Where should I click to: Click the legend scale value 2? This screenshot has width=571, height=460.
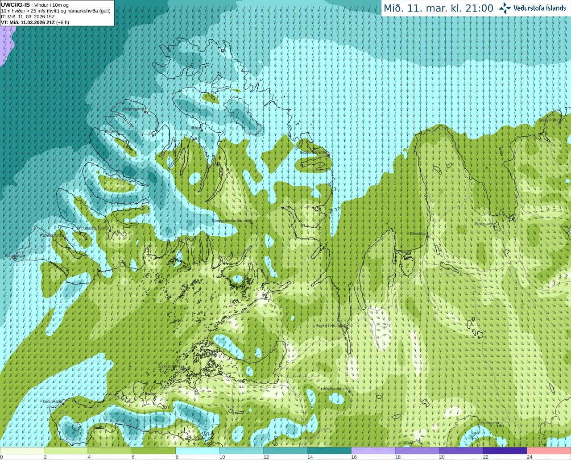(45, 457)
